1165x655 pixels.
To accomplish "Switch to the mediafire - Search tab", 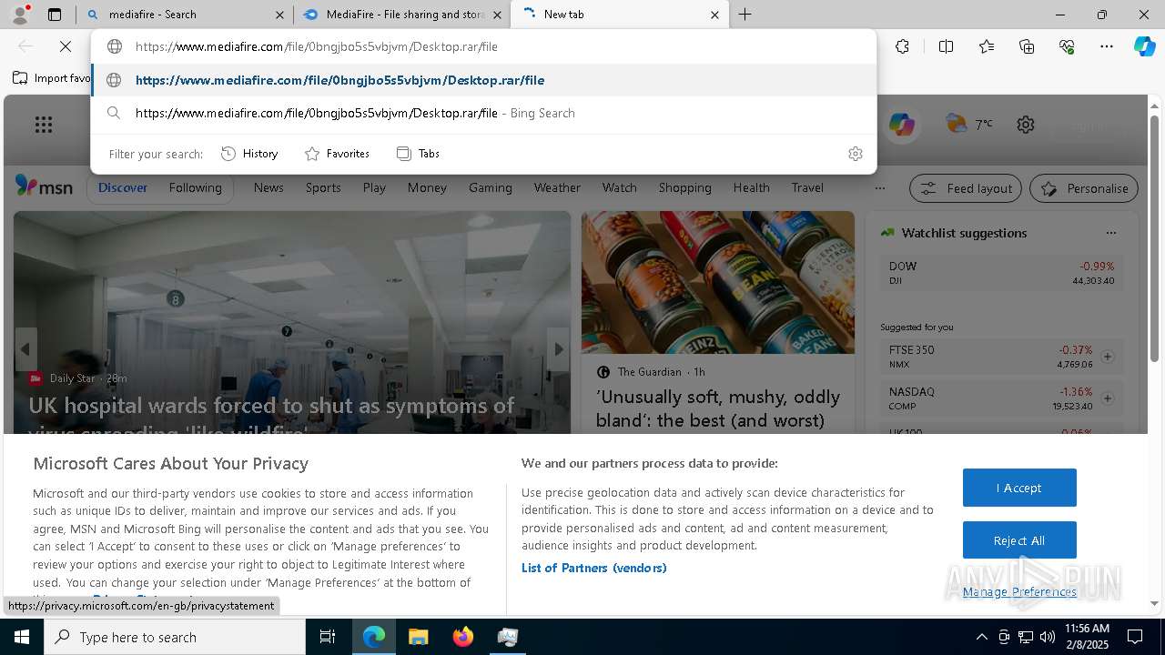I will (185, 15).
